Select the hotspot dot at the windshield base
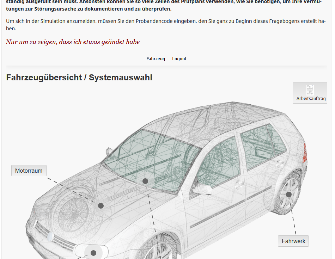Viewport: 335px width, 259px height. pos(145,181)
